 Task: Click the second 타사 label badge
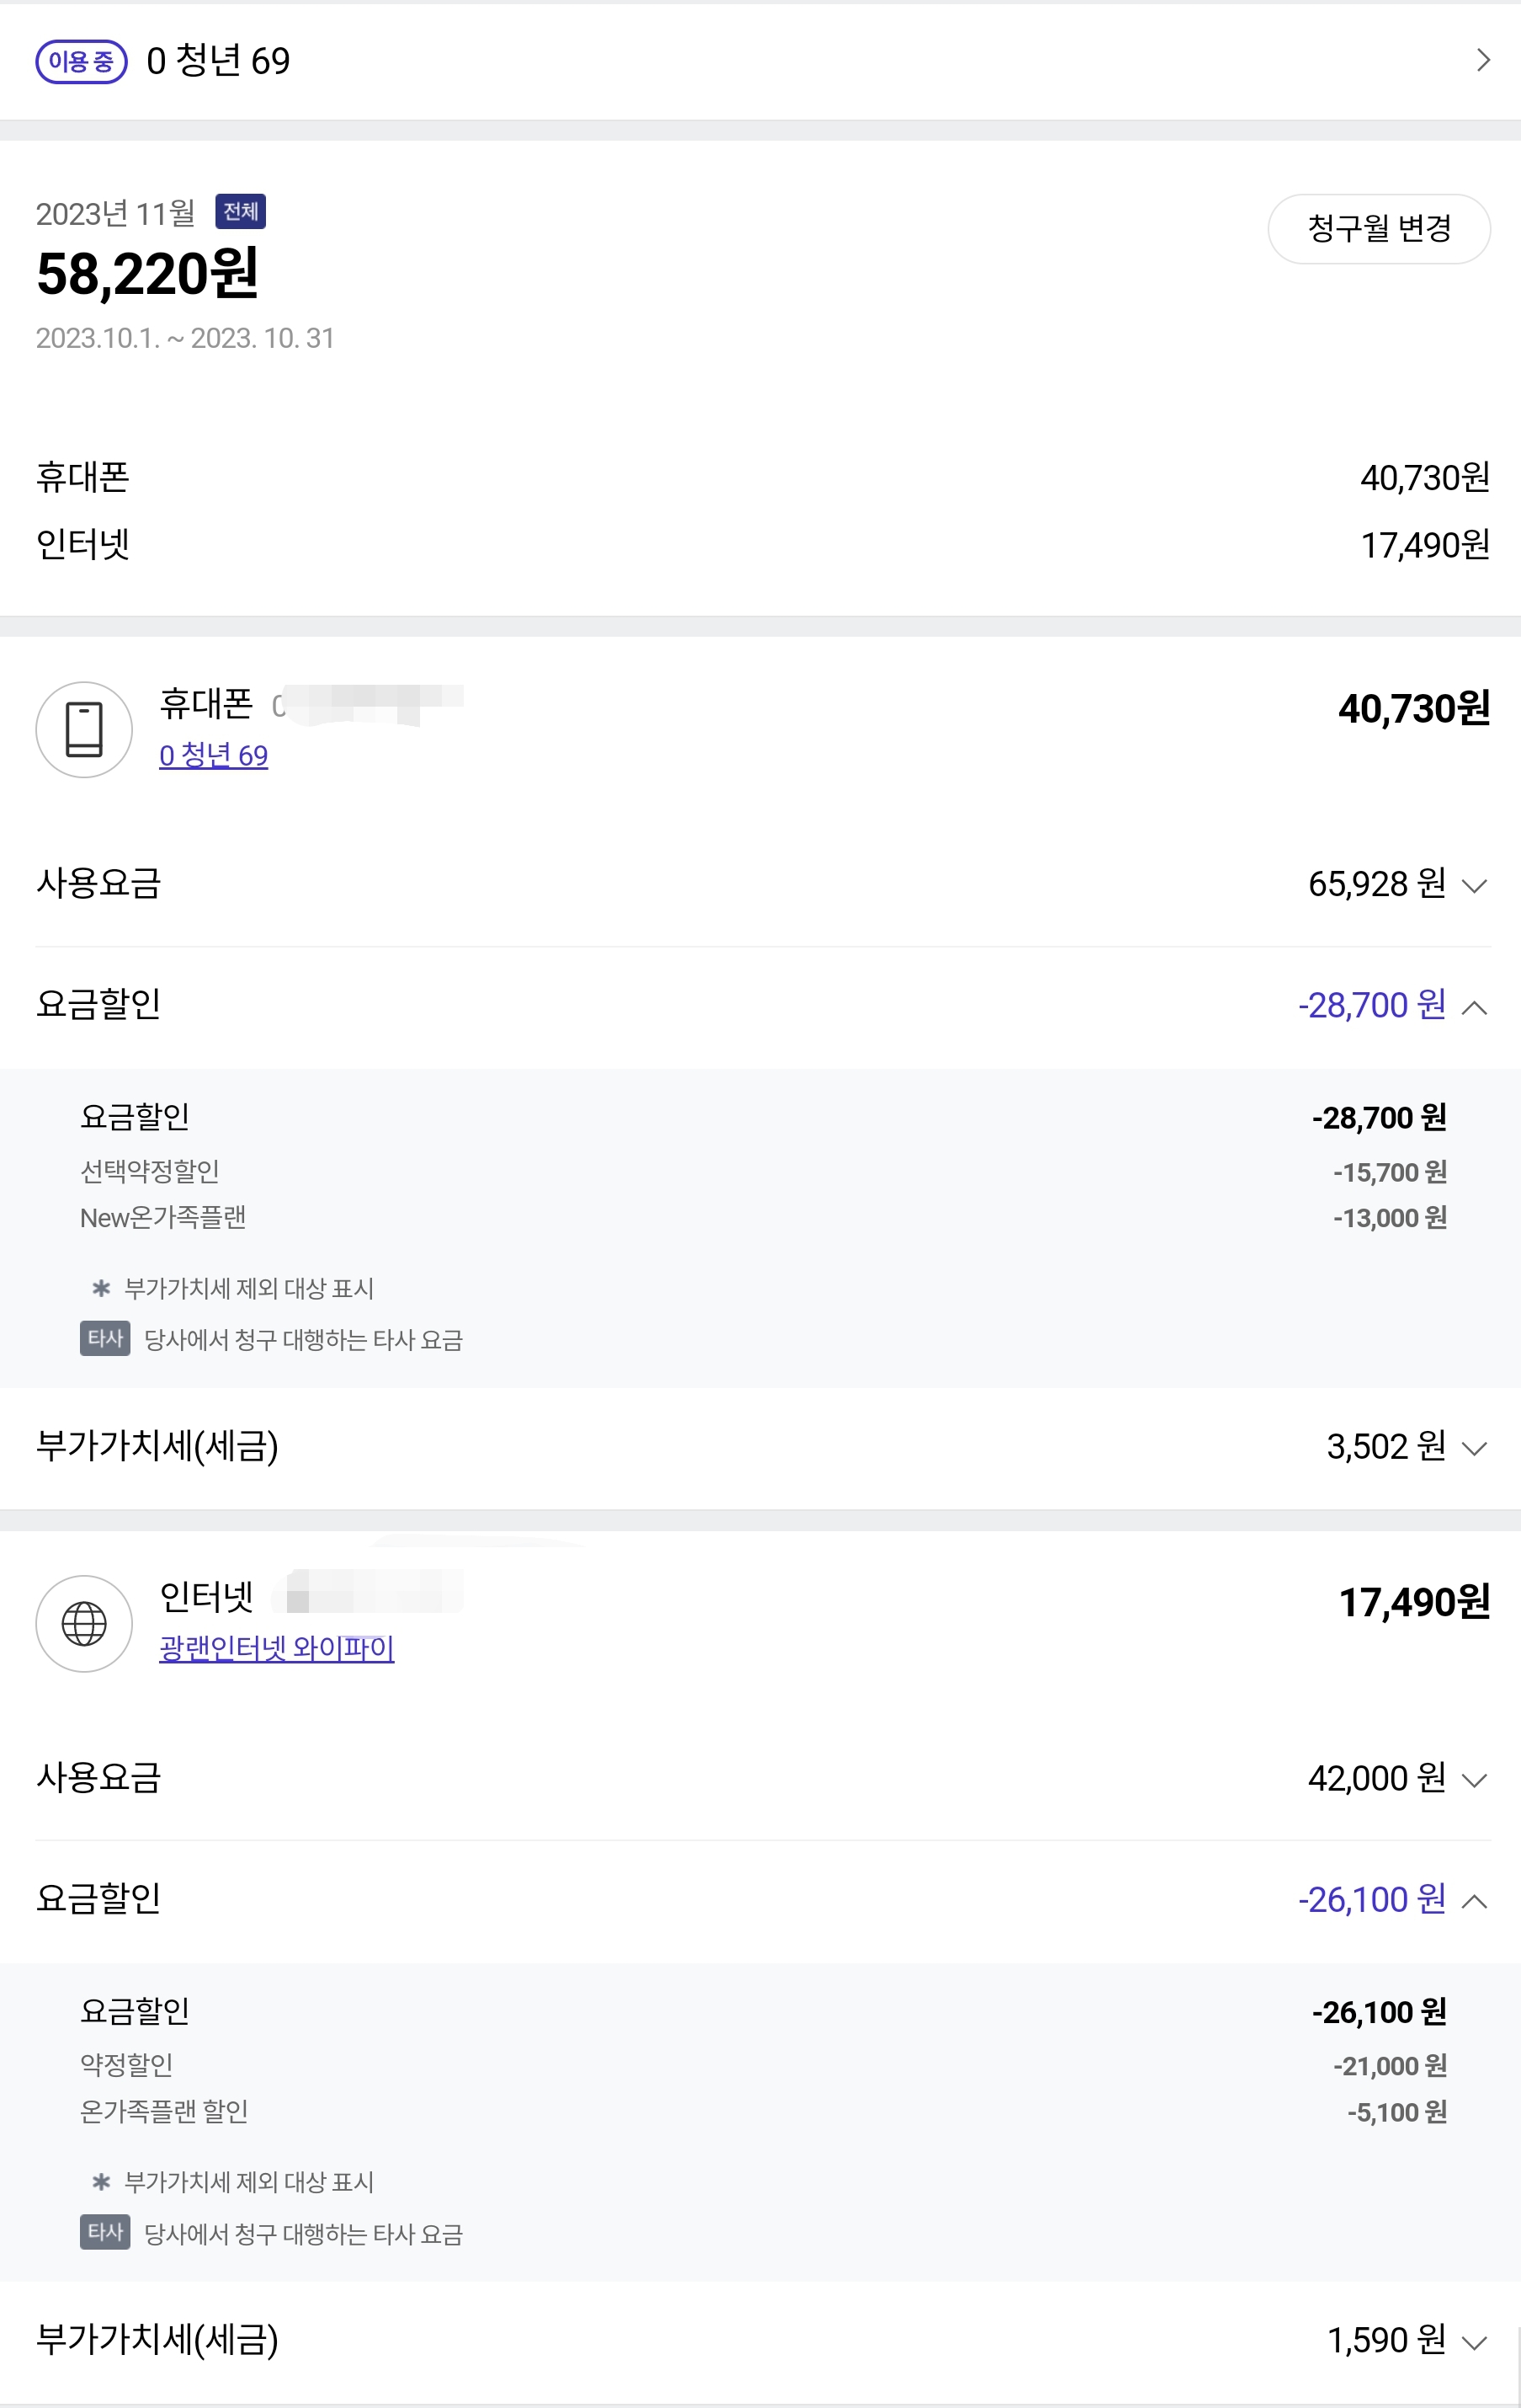[x=105, y=2232]
